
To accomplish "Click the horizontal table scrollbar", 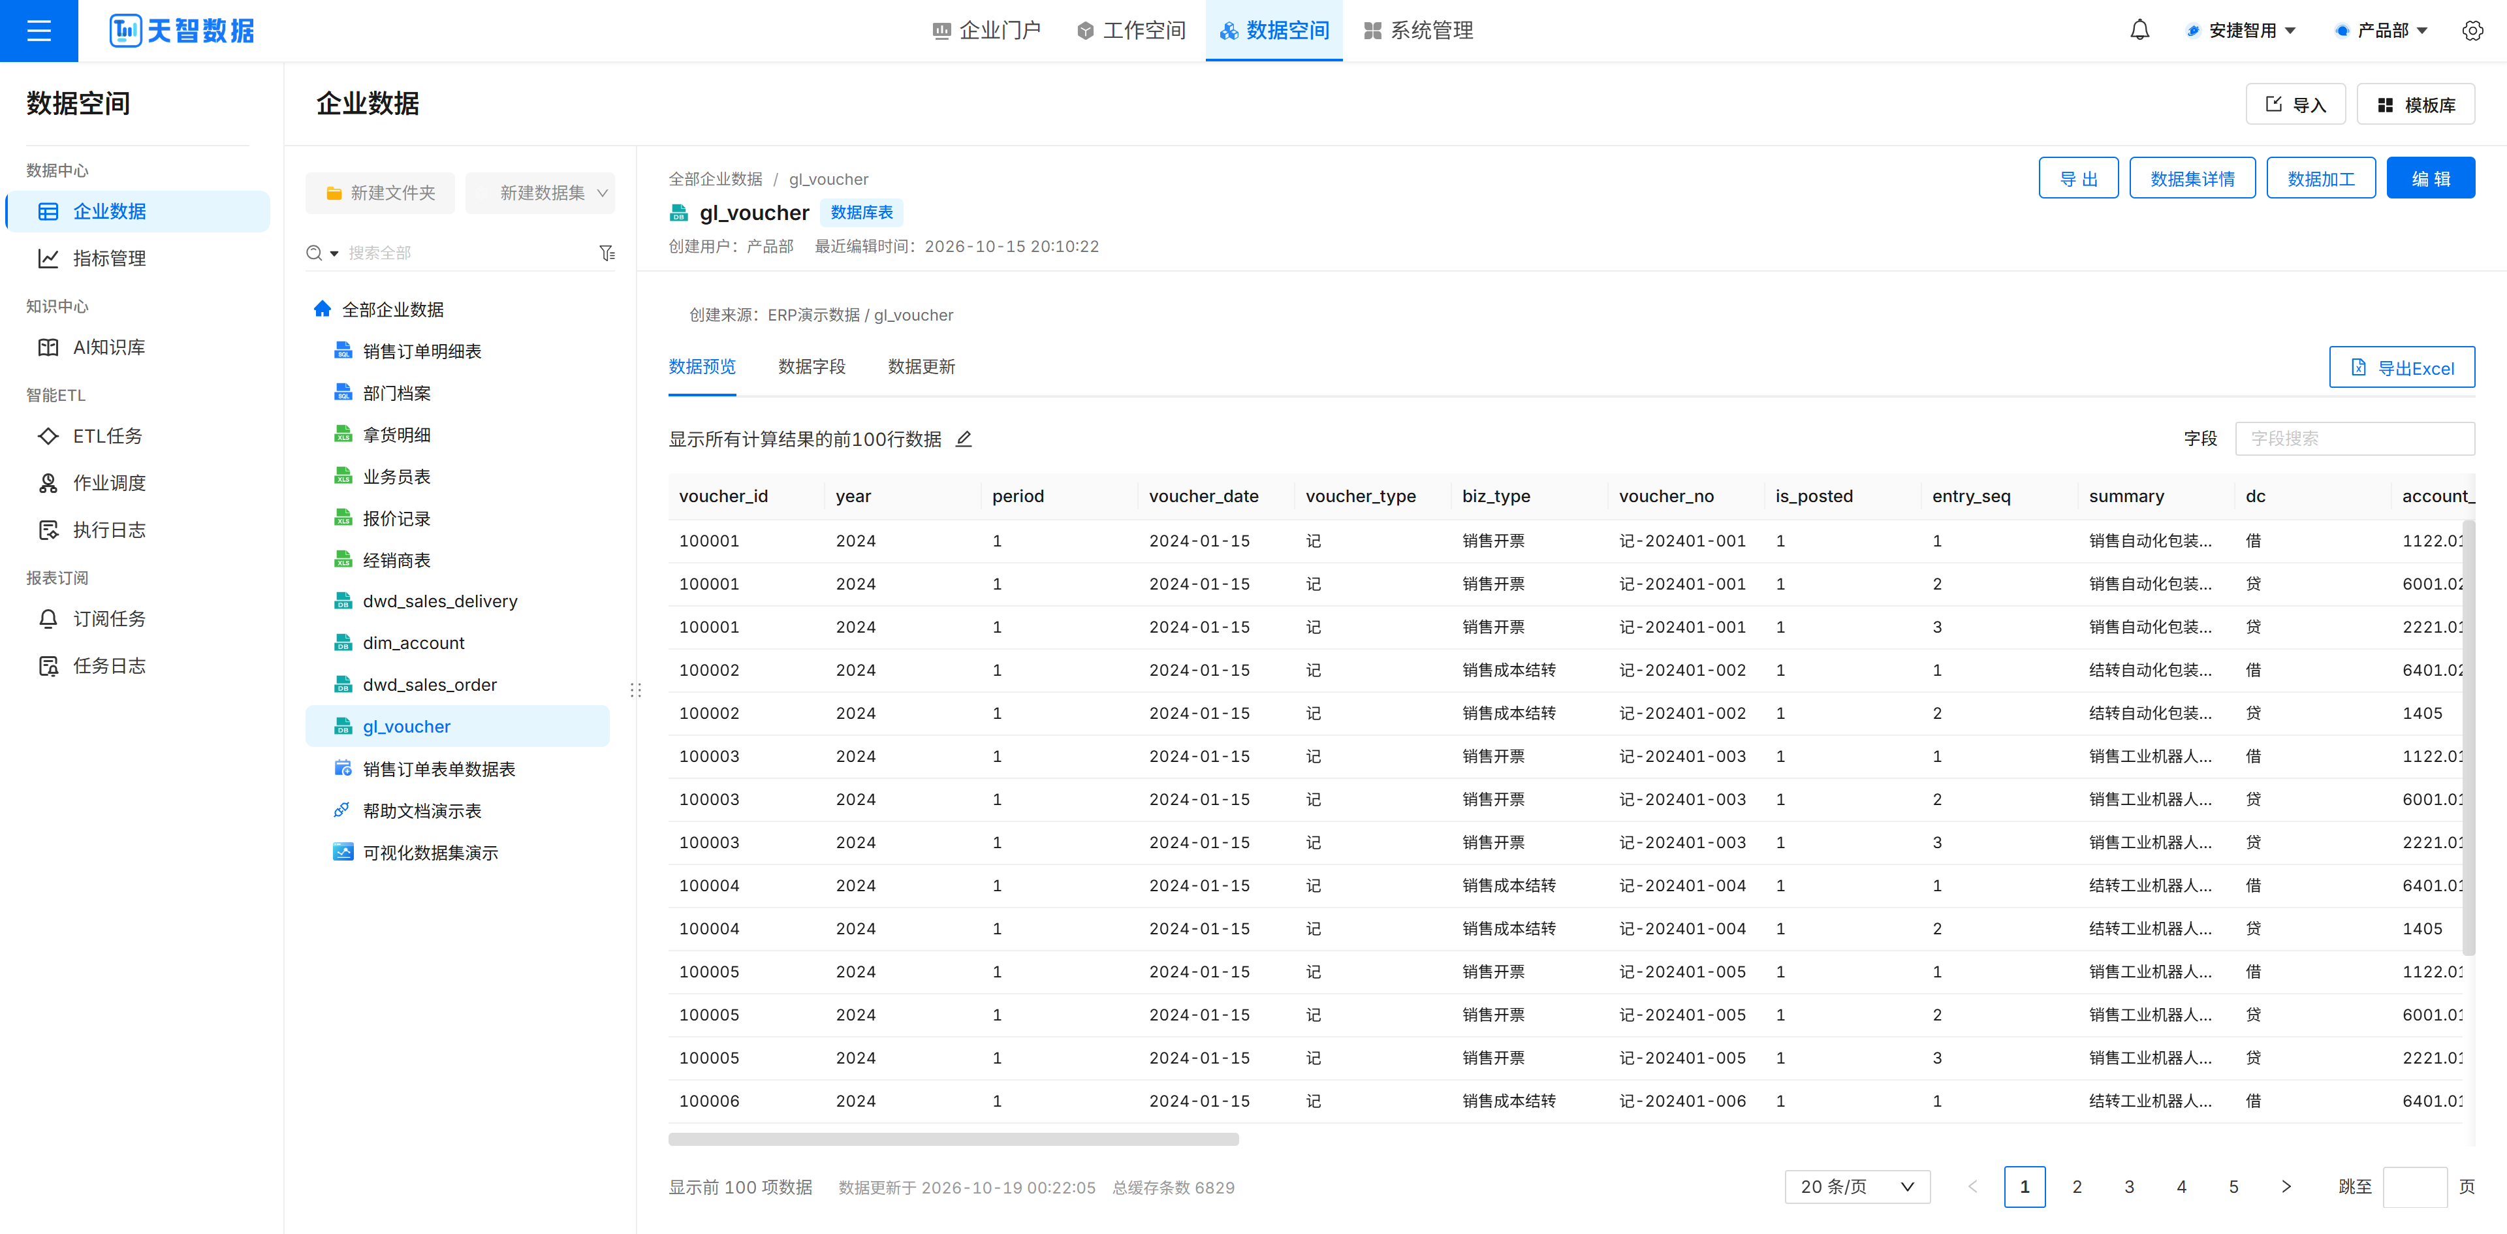I will coord(953,1139).
